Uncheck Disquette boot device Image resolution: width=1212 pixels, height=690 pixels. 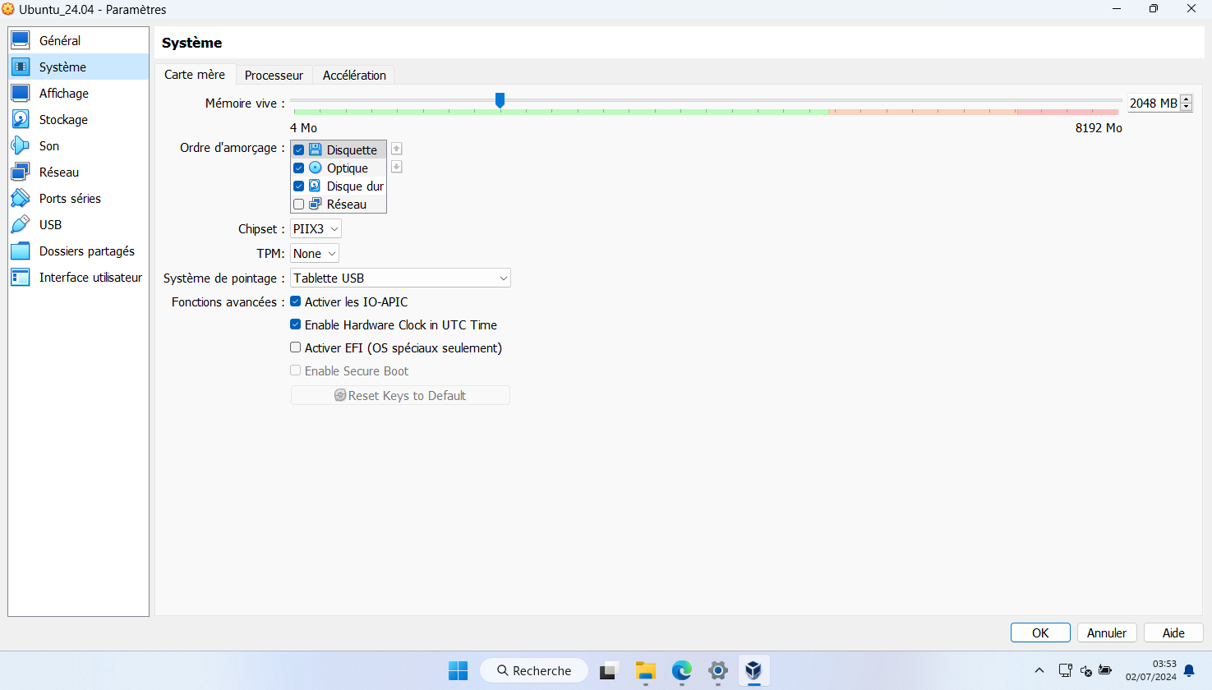click(299, 149)
